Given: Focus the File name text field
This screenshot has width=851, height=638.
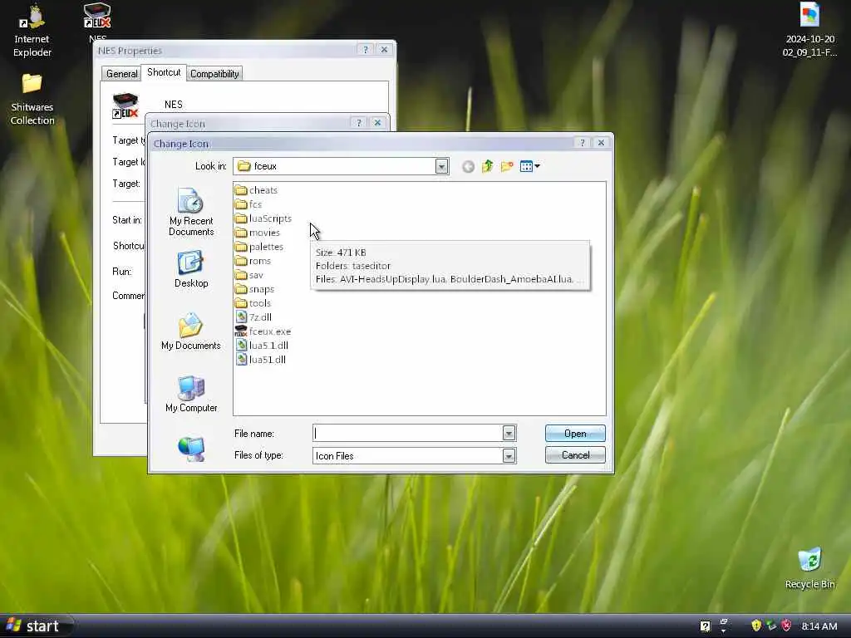Looking at the screenshot, I should (x=407, y=433).
